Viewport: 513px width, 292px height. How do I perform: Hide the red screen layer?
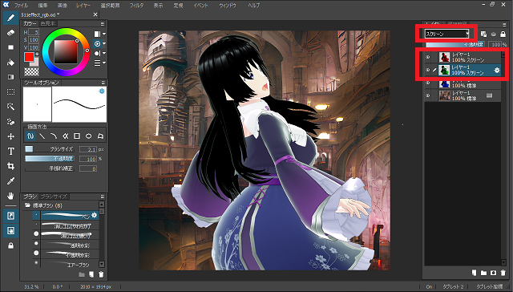(427, 57)
